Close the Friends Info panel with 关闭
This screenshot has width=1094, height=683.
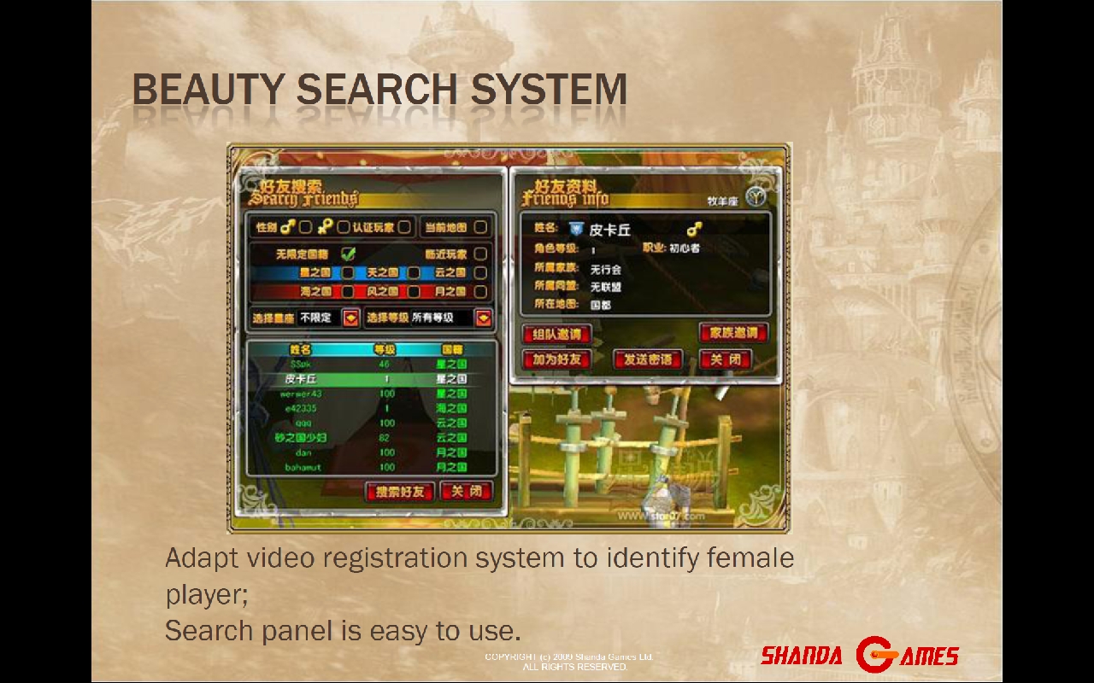point(725,359)
